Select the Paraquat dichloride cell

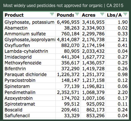pos(29,74)
